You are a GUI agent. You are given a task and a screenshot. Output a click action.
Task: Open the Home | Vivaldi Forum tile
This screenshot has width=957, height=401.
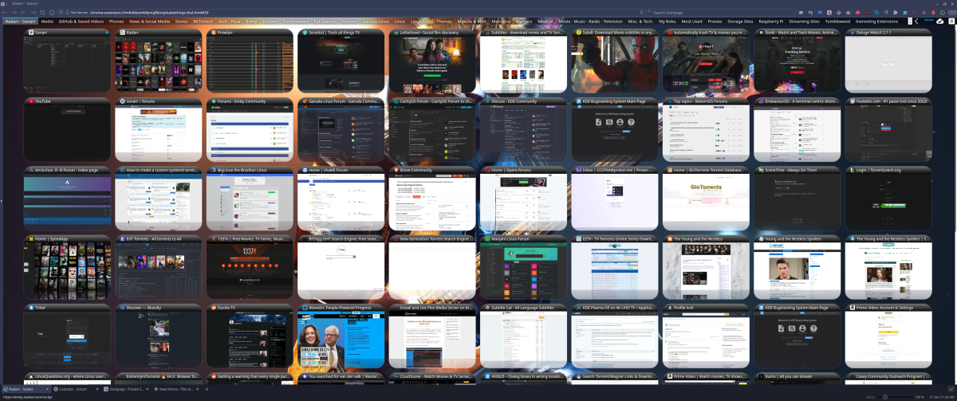pyautogui.click(x=341, y=198)
